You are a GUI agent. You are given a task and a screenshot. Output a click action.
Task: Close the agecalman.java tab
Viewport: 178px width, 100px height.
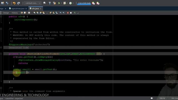[x=26, y=9]
